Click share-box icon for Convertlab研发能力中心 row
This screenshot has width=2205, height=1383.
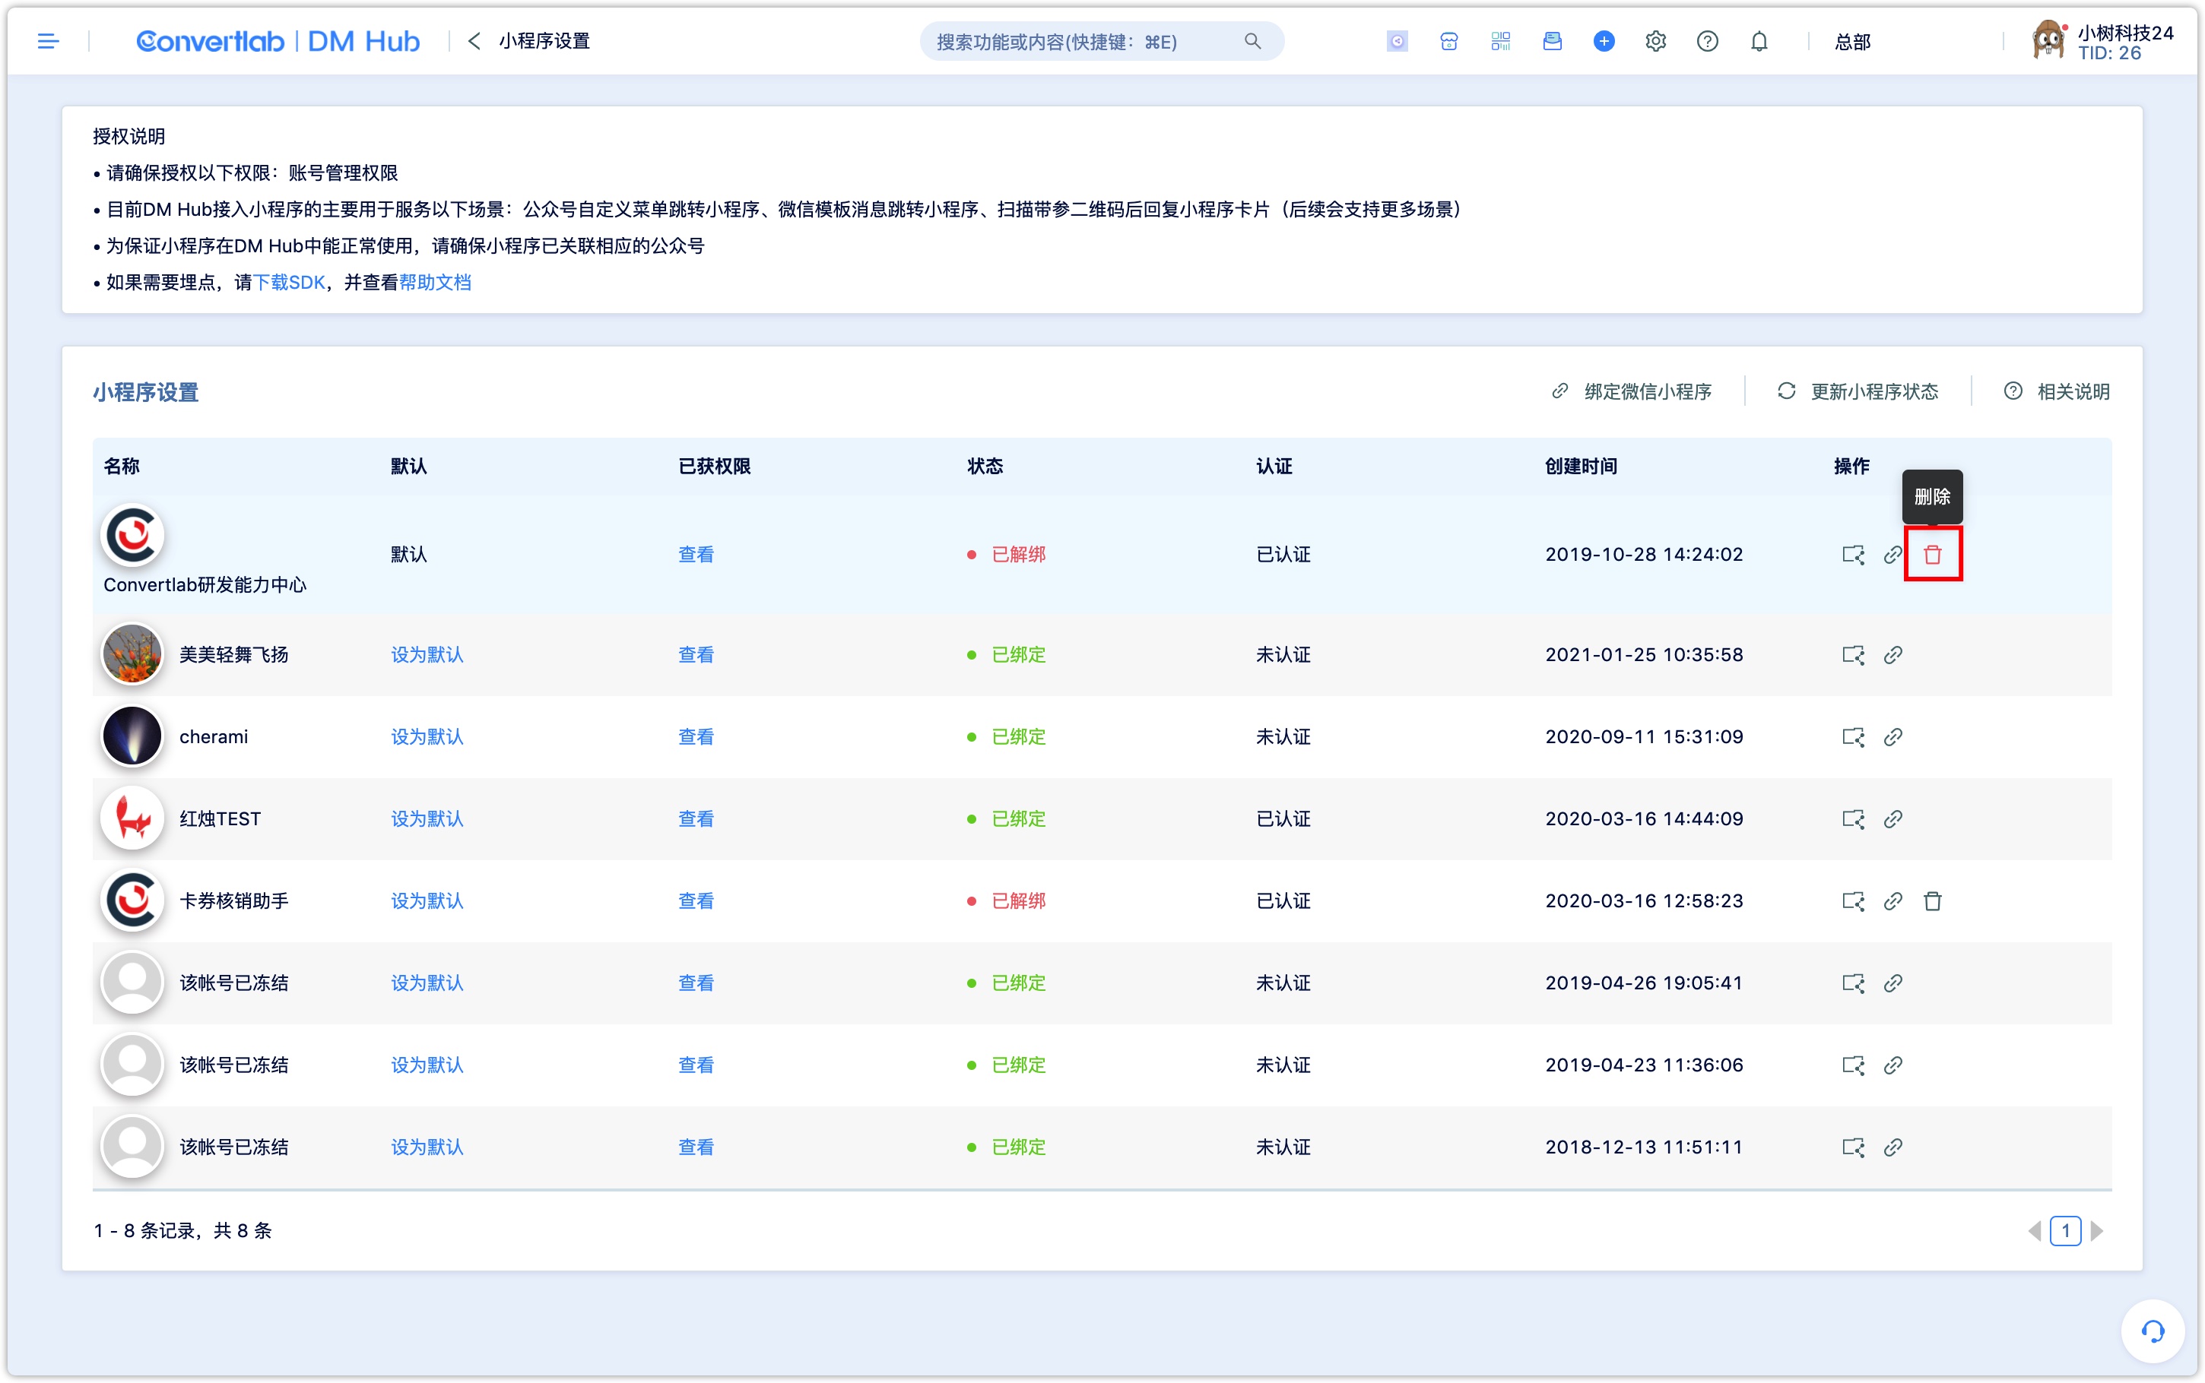click(x=1853, y=554)
